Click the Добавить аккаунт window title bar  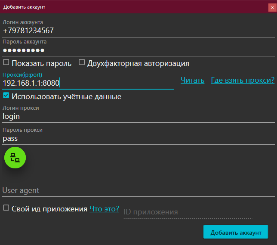tap(129, 7)
